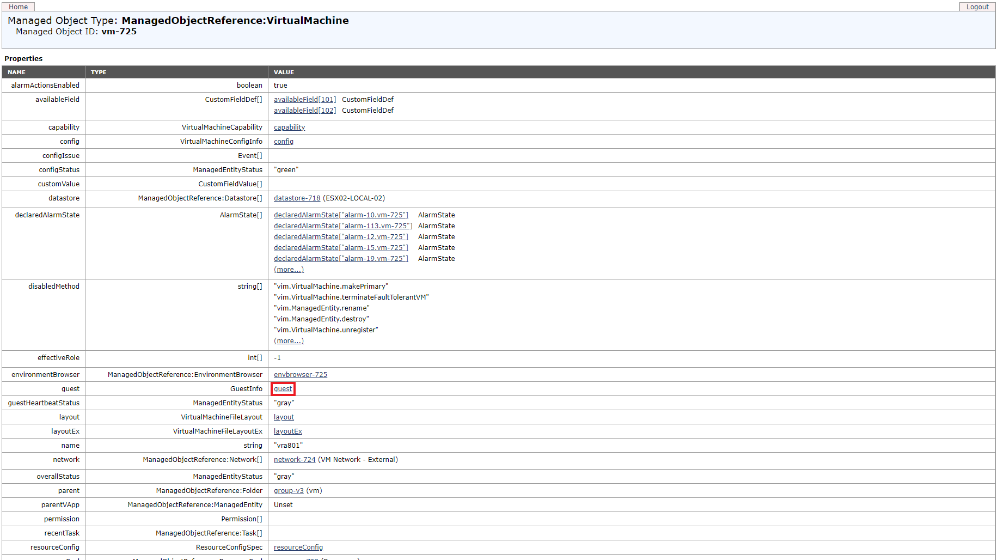
Task: Open the config VirtualMachineConfigInfo link
Action: pos(283,141)
